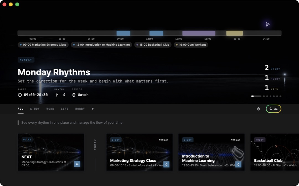Select the 19:00 Gym Workout chip
Viewport: 299px width, 186px height.
[191, 45]
